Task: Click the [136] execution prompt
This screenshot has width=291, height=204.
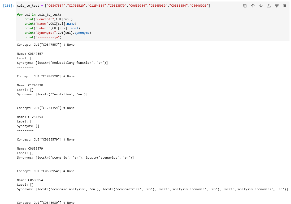Action: point(8,6)
